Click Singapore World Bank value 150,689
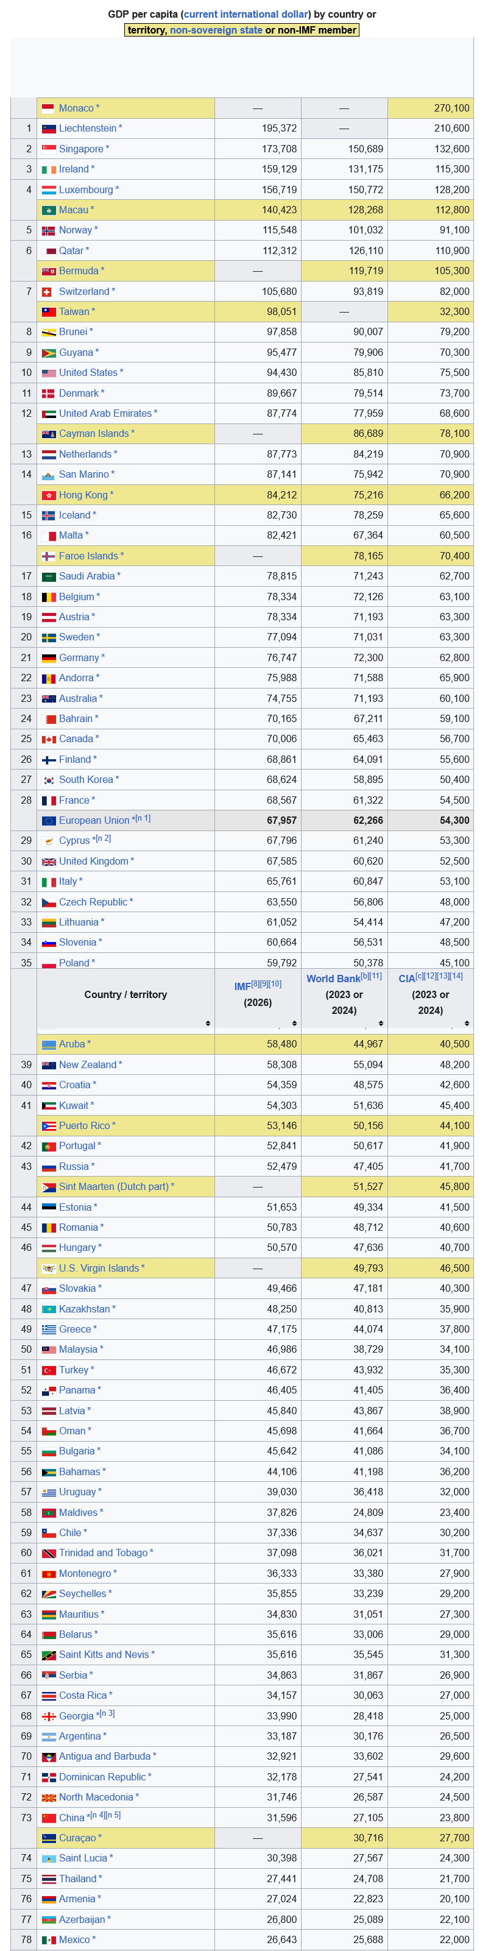This screenshot has width=488, height=1951. pyautogui.click(x=366, y=149)
